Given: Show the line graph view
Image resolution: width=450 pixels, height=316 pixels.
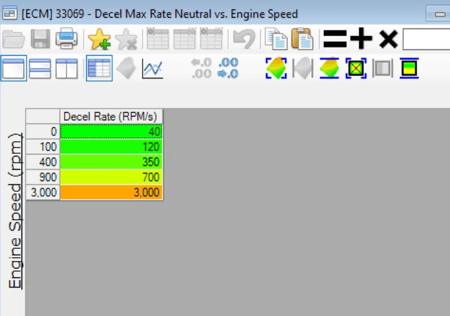Looking at the screenshot, I should (x=153, y=68).
